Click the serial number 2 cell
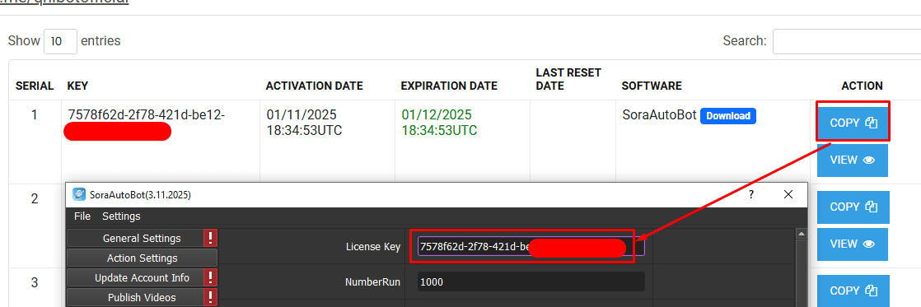 pos(35,198)
